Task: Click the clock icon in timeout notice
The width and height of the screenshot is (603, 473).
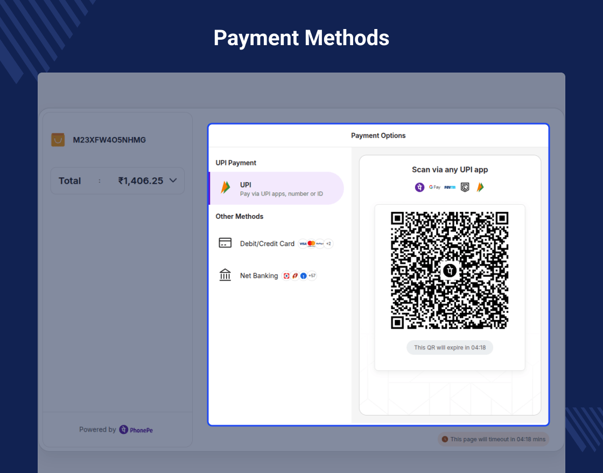Action: (x=445, y=439)
